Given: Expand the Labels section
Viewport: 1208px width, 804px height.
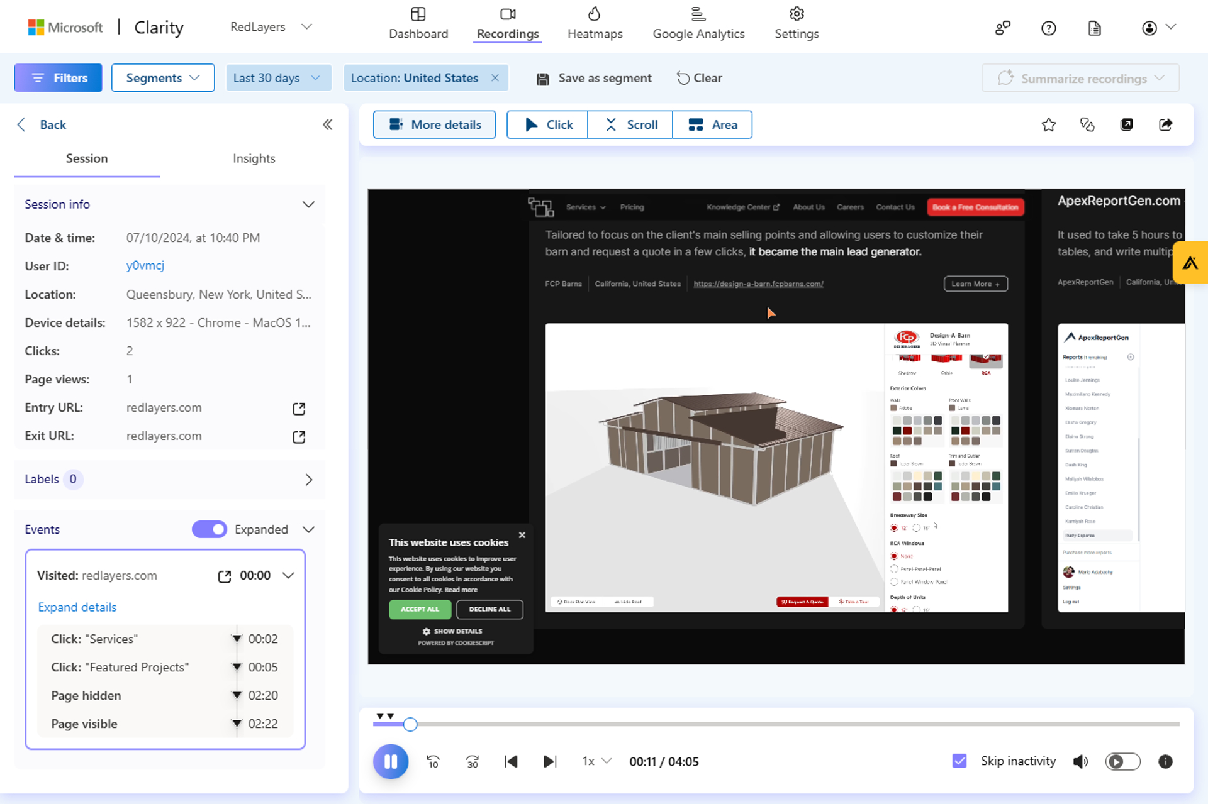Looking at the screenshot, I should (308, 480).
